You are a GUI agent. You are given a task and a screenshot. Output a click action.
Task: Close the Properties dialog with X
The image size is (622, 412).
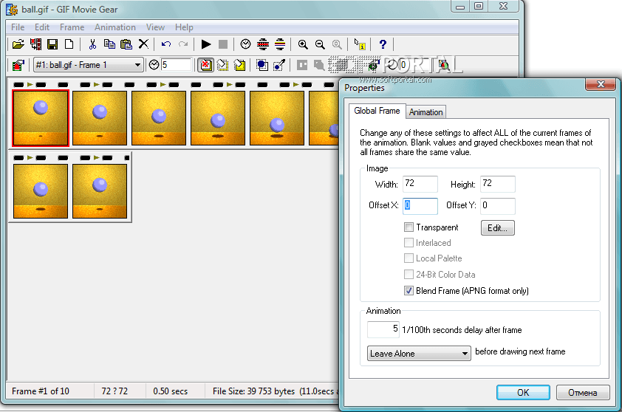[x=601, y=84]
